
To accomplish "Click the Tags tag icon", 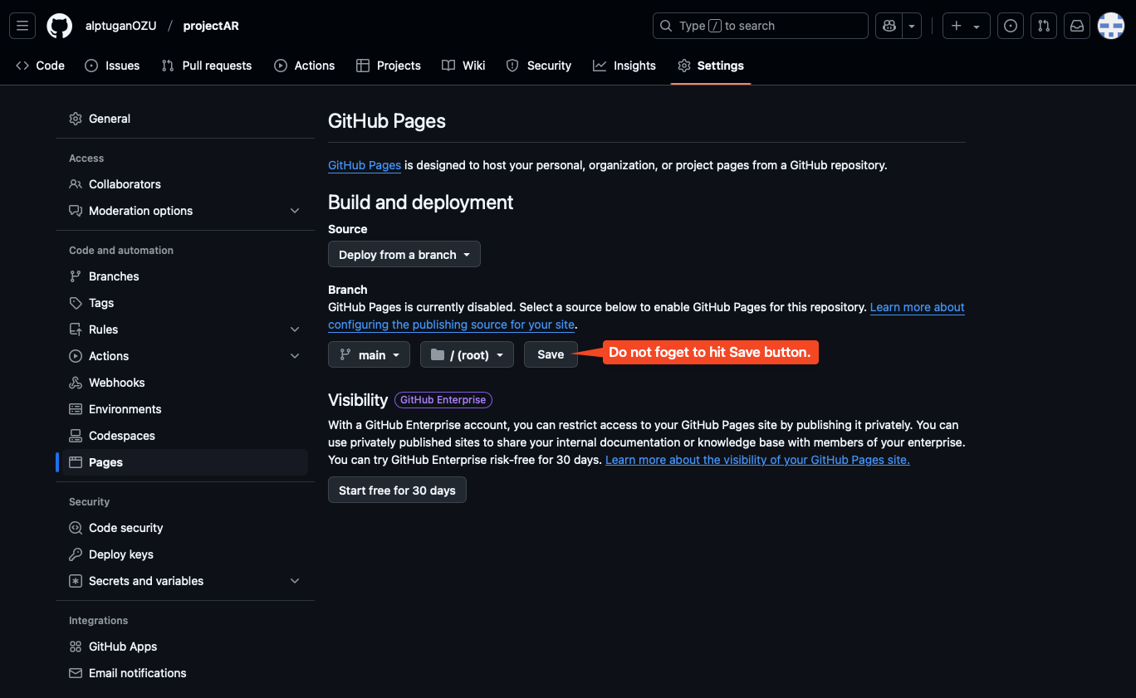I will point(76,303).
